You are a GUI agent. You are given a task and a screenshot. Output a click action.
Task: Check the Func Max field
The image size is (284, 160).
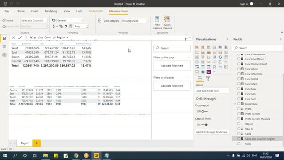(x=239, y=89)
